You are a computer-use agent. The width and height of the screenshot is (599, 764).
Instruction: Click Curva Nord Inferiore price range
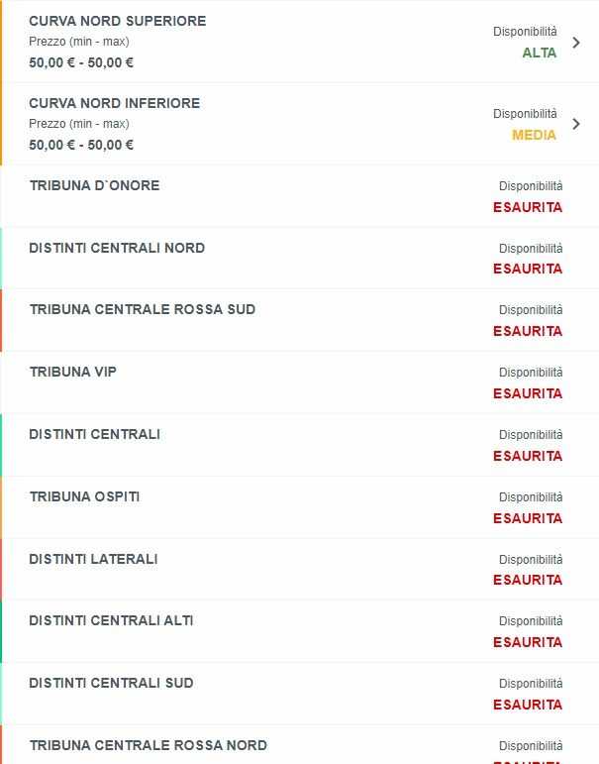pyautogui.click(x=81, y=145)
